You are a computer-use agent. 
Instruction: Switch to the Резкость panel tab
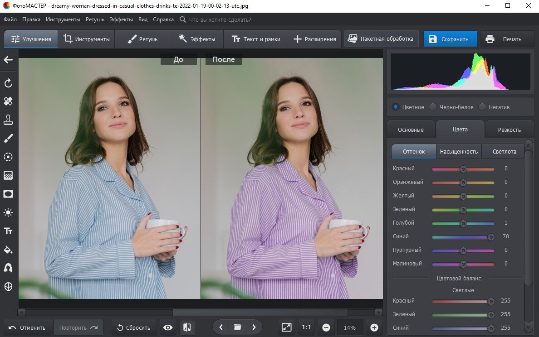pos(509,130)
